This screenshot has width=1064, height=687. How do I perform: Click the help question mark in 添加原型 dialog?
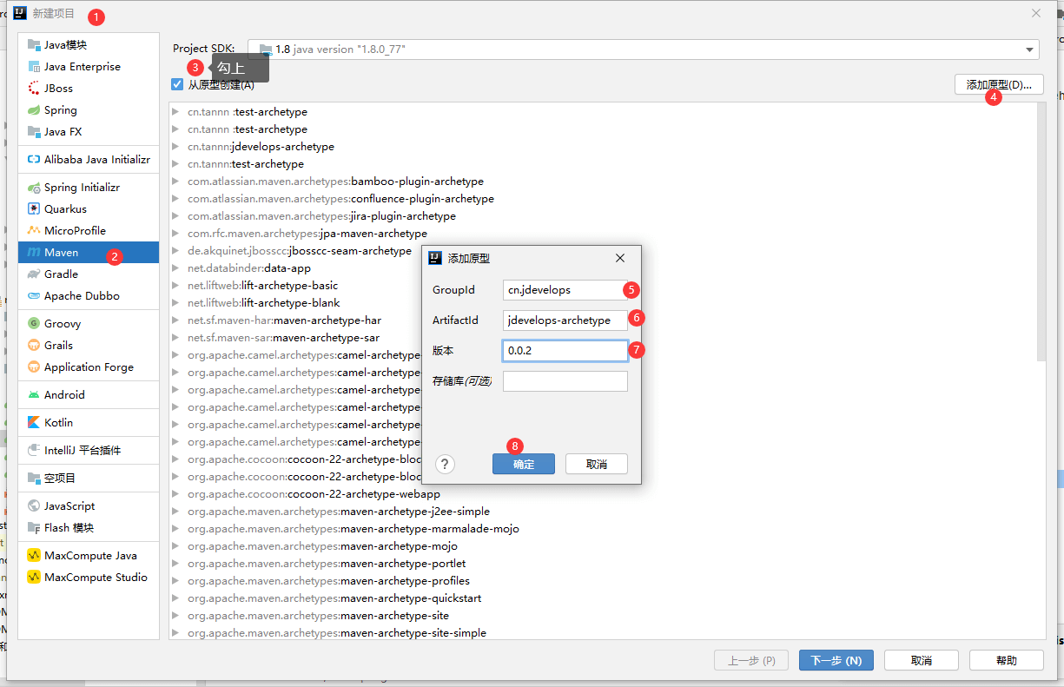click(445, 464)
